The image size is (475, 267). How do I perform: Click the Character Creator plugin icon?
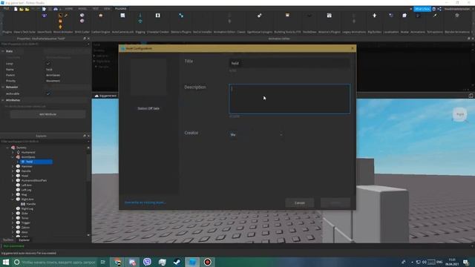point(158,16)
